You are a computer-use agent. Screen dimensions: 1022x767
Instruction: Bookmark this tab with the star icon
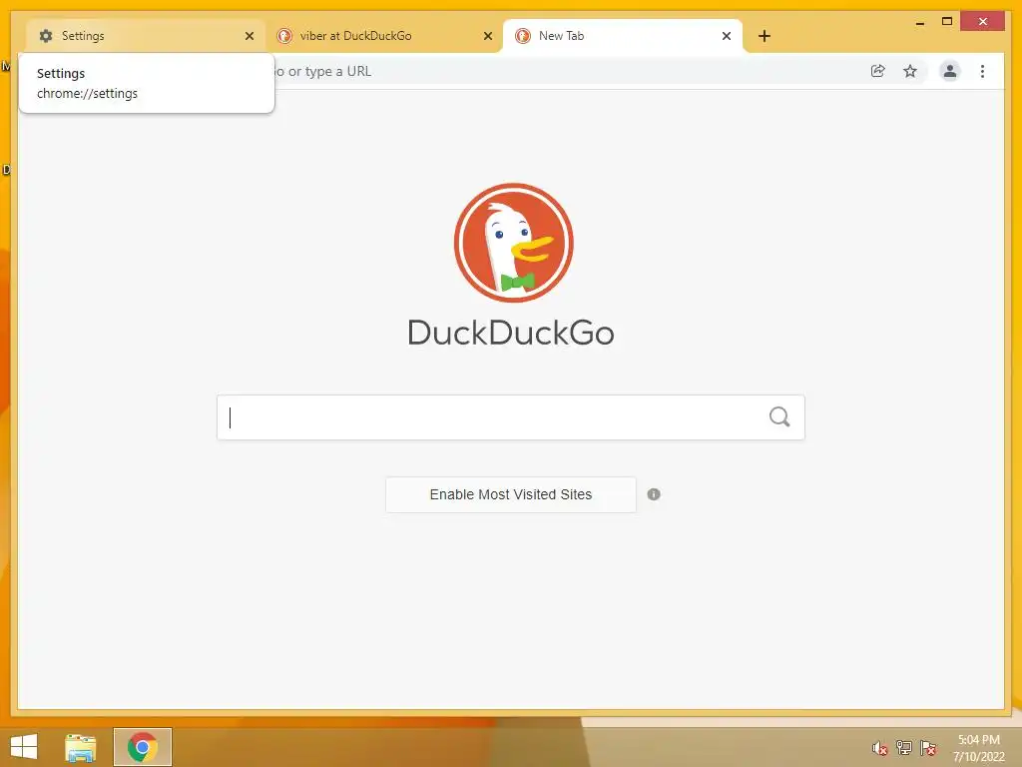pos(910,71)
